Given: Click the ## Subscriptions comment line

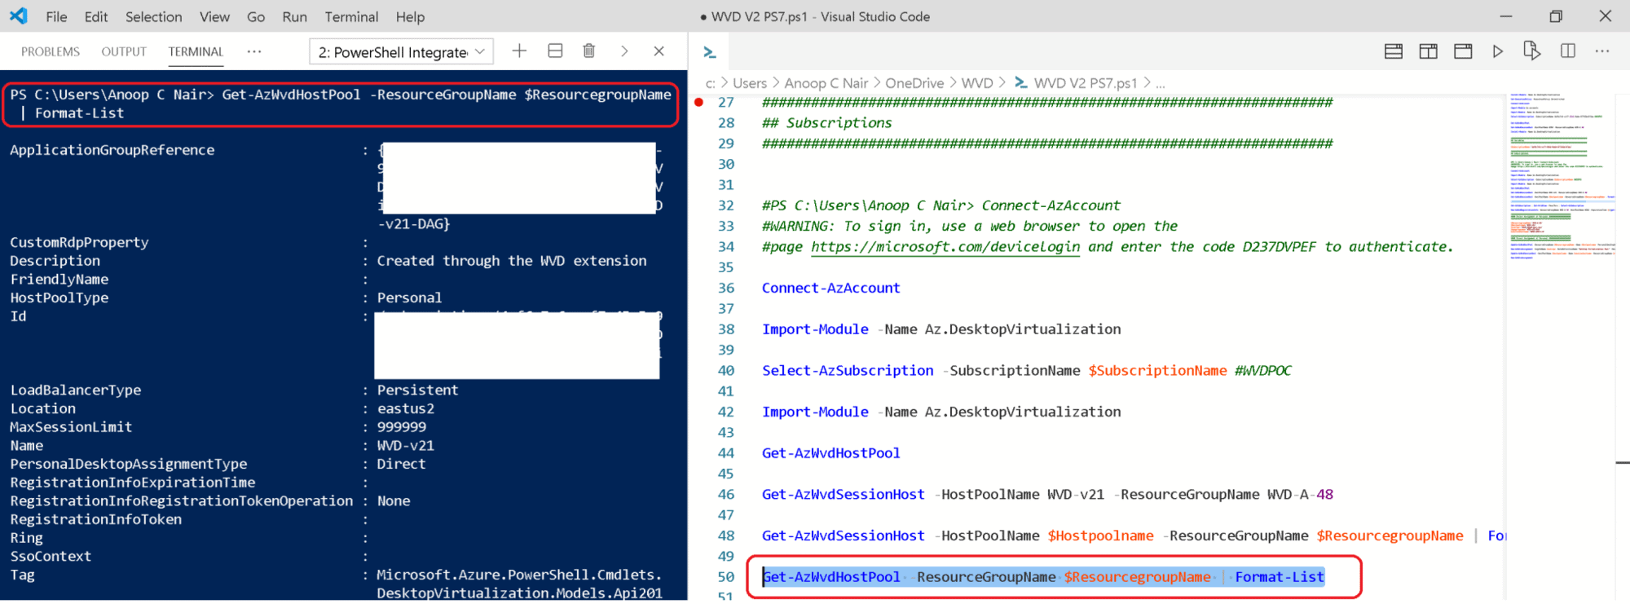Looking at the screenshot, I should [x=826, y=122].
